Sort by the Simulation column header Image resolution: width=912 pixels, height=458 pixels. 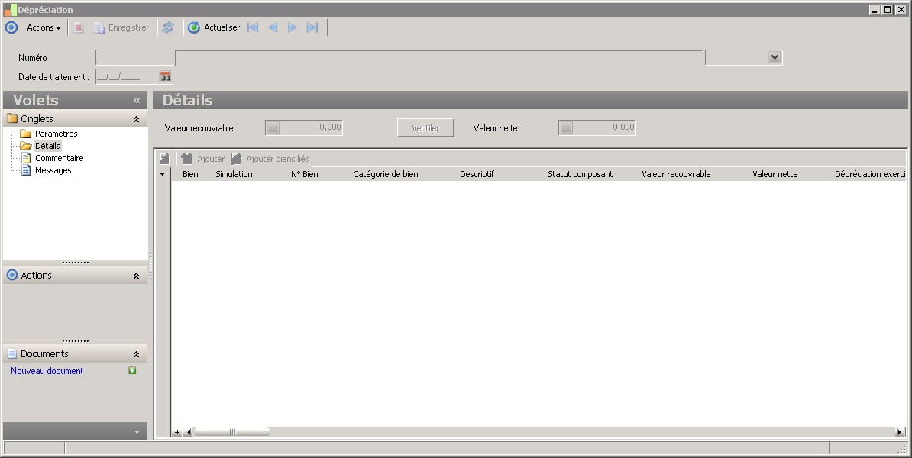point(234,174)
